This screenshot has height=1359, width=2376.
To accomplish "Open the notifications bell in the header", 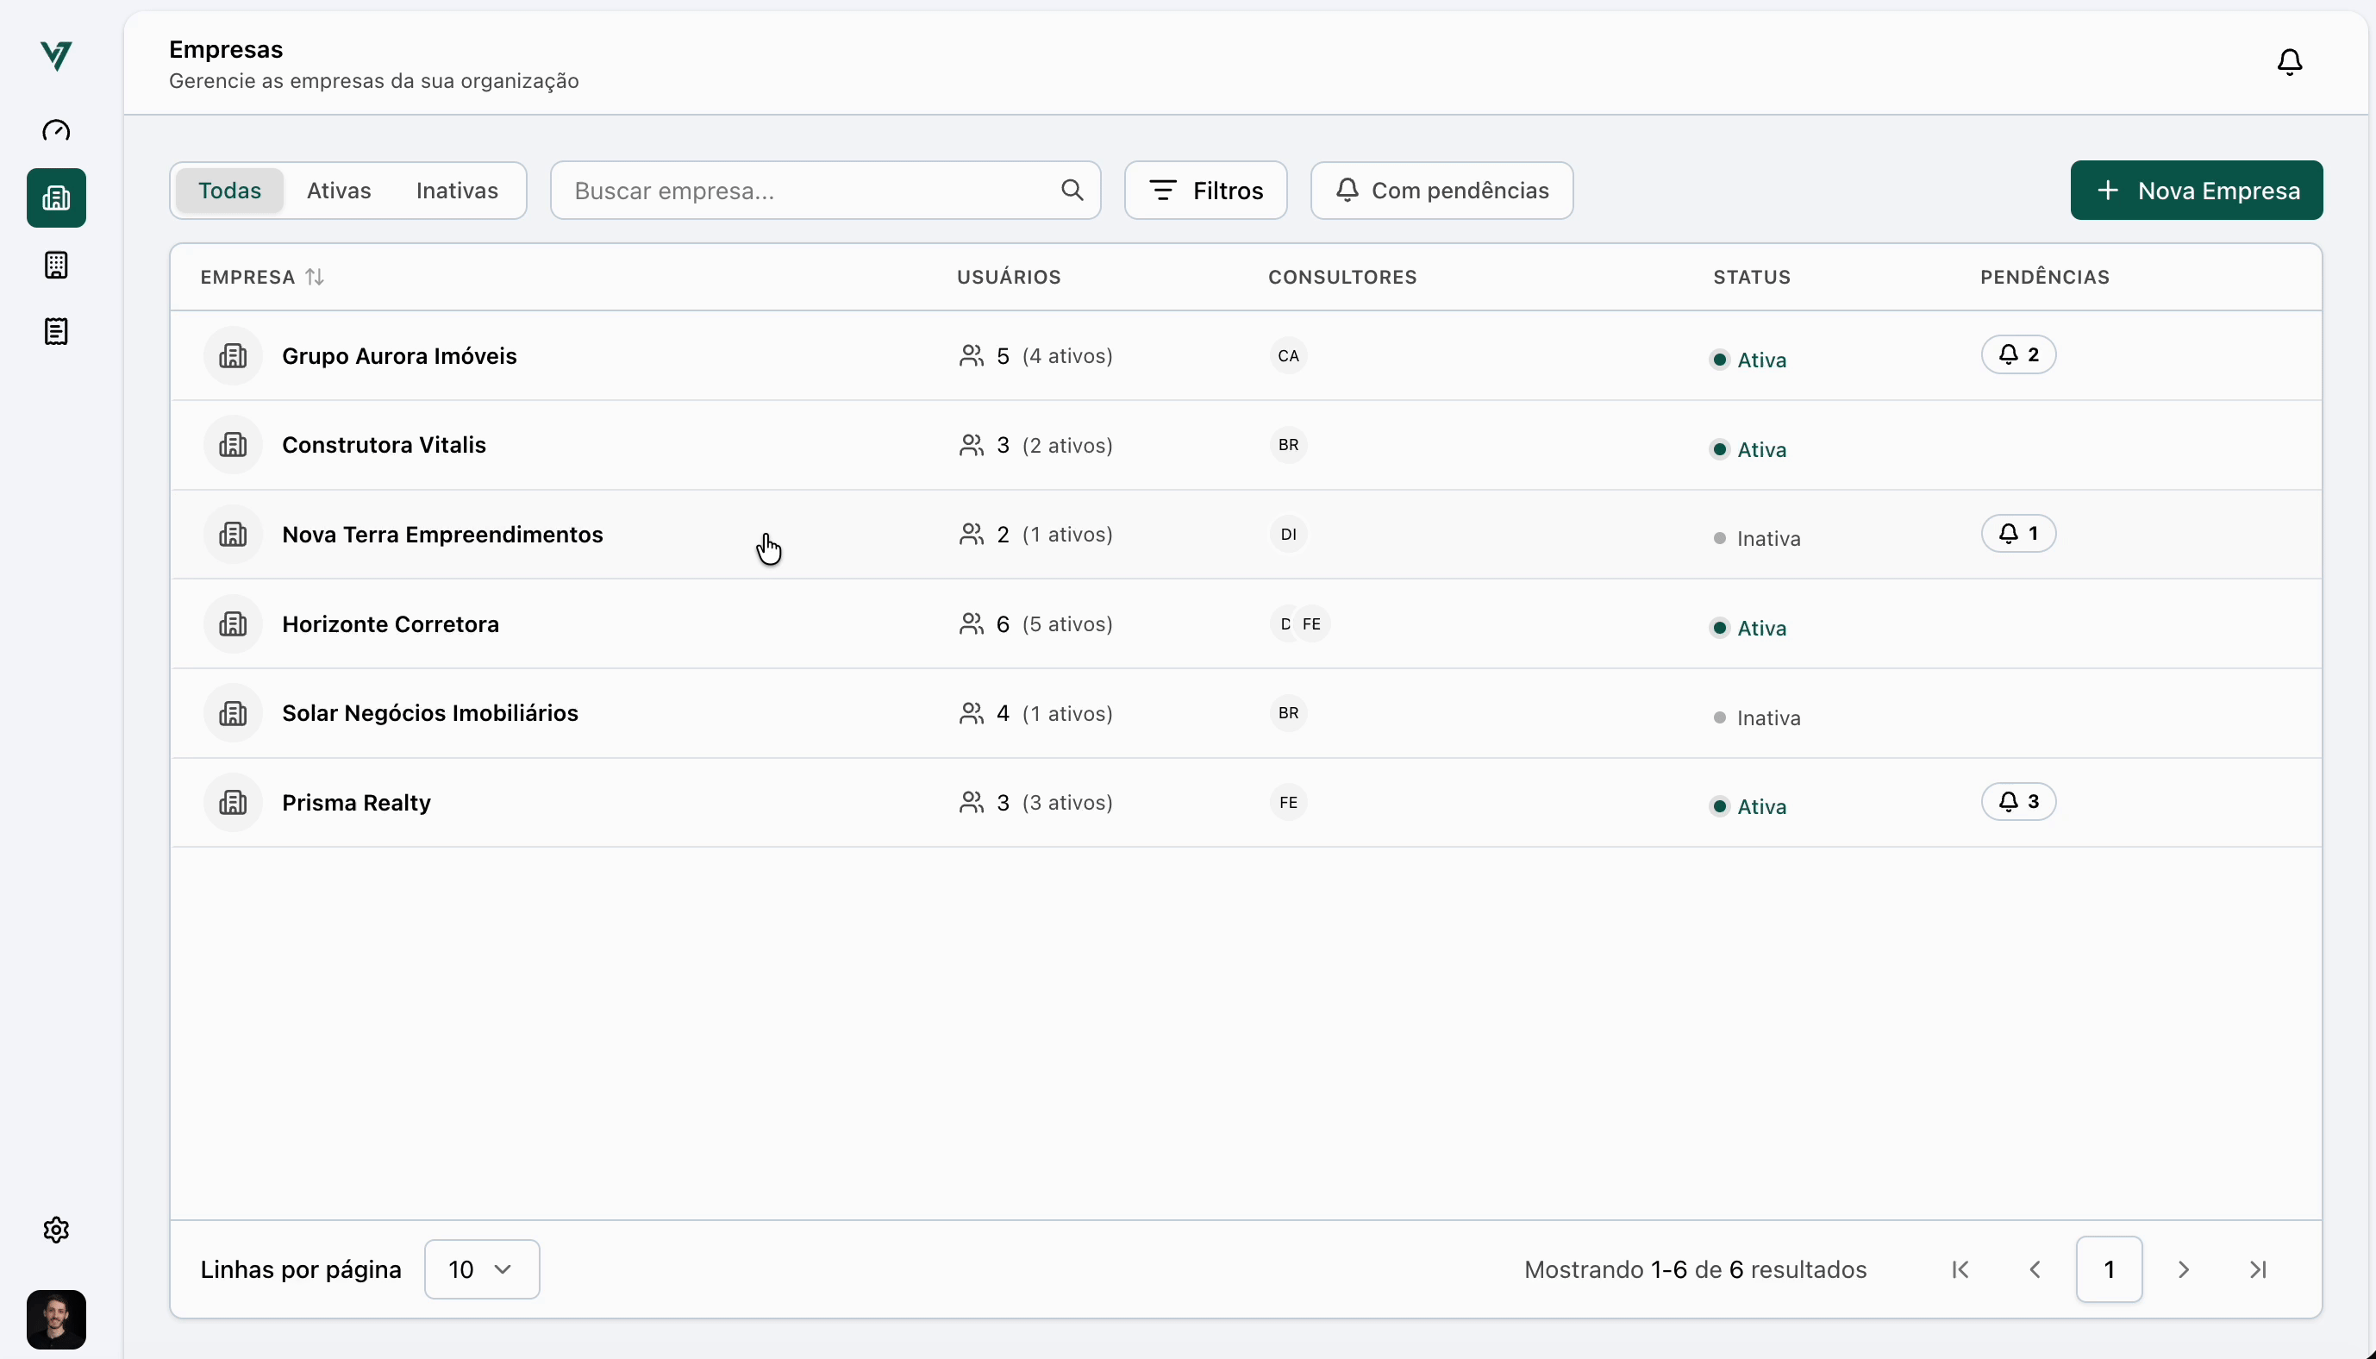I will pos(2289,63).
